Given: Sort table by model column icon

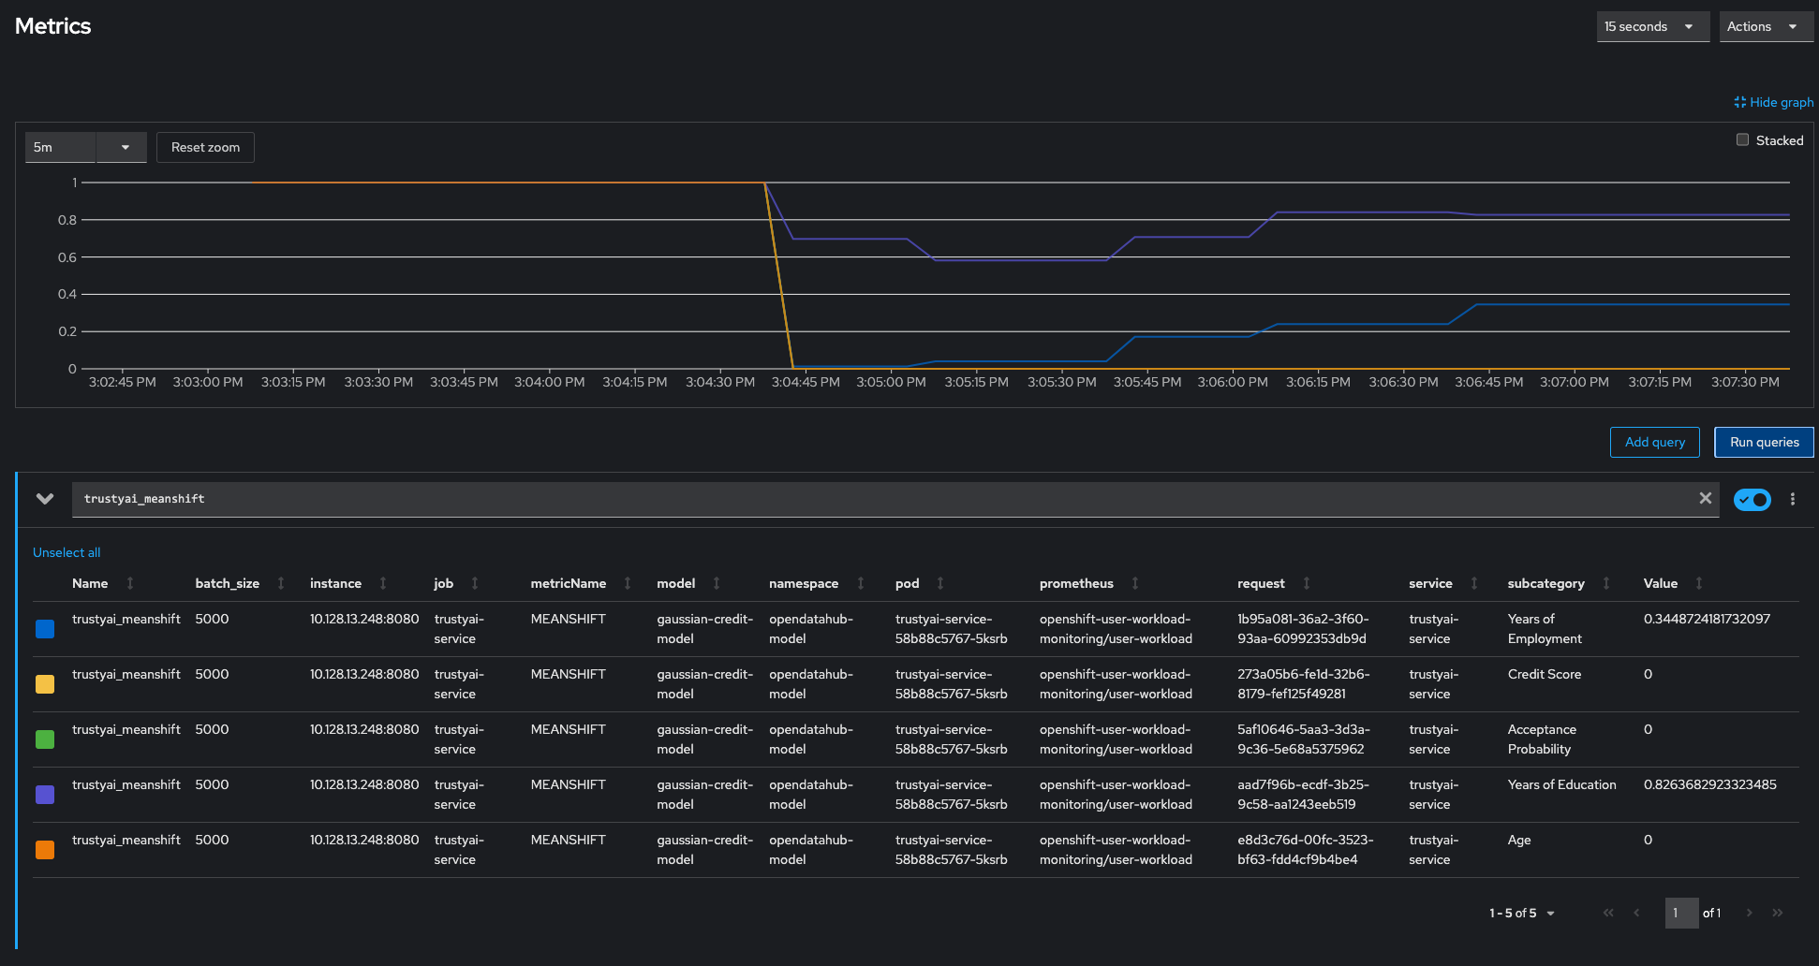Looking at the screenshot, I should pos(717,583).
